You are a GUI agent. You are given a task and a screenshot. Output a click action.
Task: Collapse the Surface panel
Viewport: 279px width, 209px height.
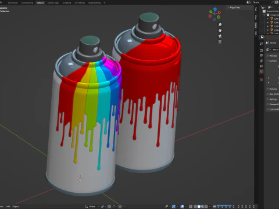click(273, 61)
